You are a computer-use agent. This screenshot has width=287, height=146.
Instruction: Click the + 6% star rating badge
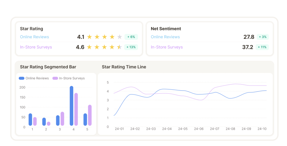[x=131, y=37]
